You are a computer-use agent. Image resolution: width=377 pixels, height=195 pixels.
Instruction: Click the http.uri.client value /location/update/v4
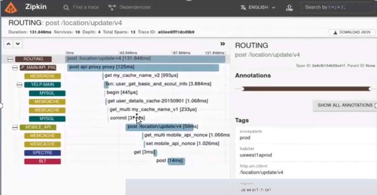[261, 172]
